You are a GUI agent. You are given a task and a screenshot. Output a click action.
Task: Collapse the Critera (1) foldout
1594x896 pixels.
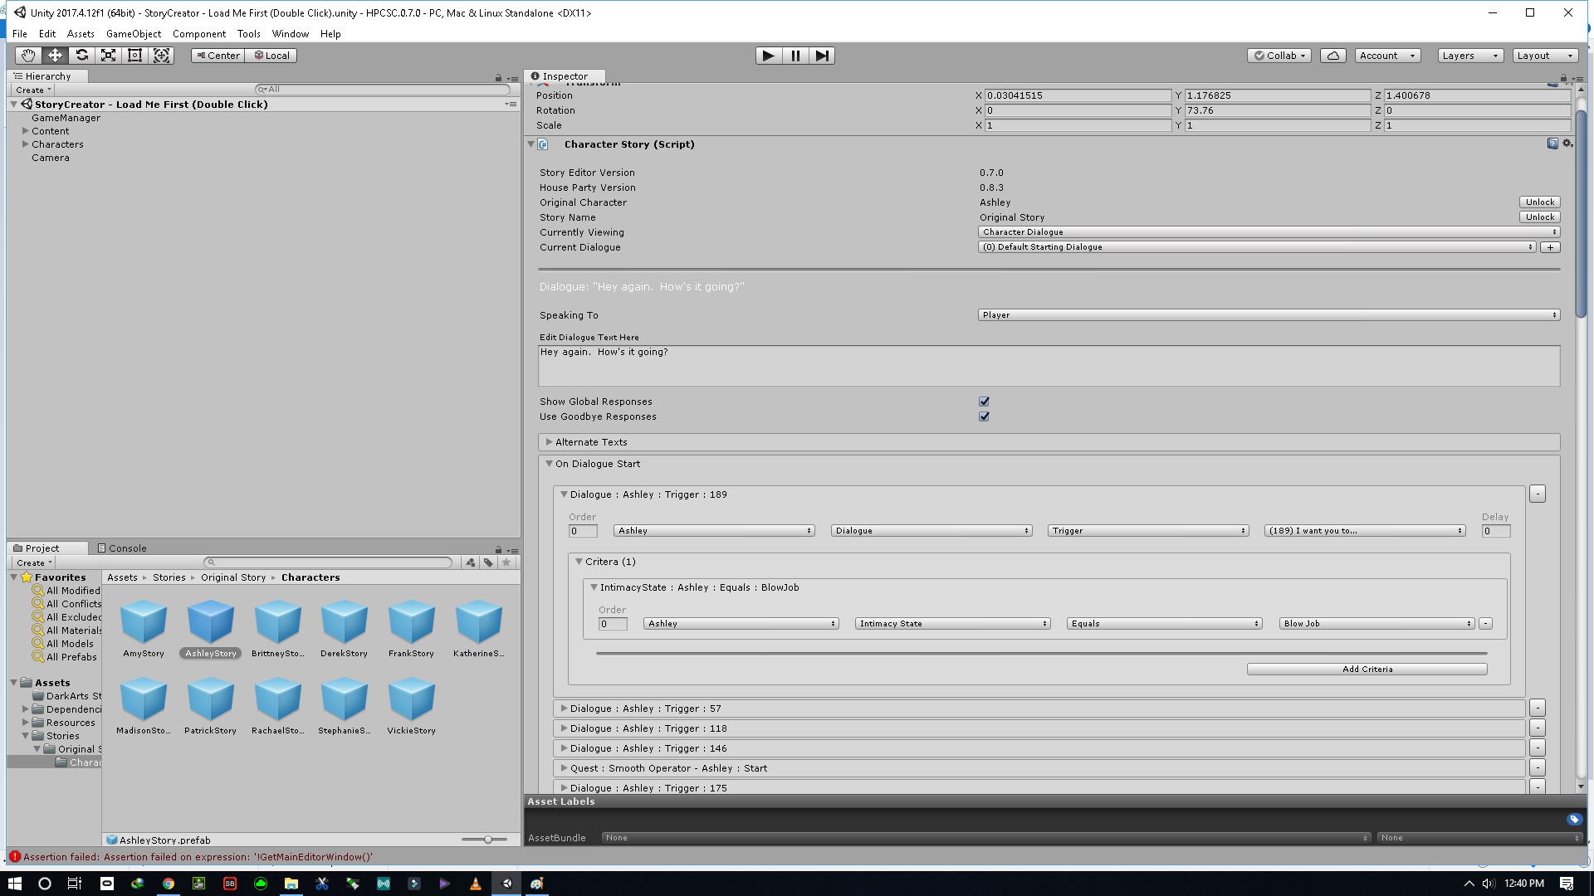(x=579, y=562)
